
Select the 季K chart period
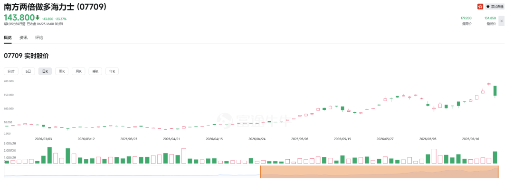tap(95, 71)
